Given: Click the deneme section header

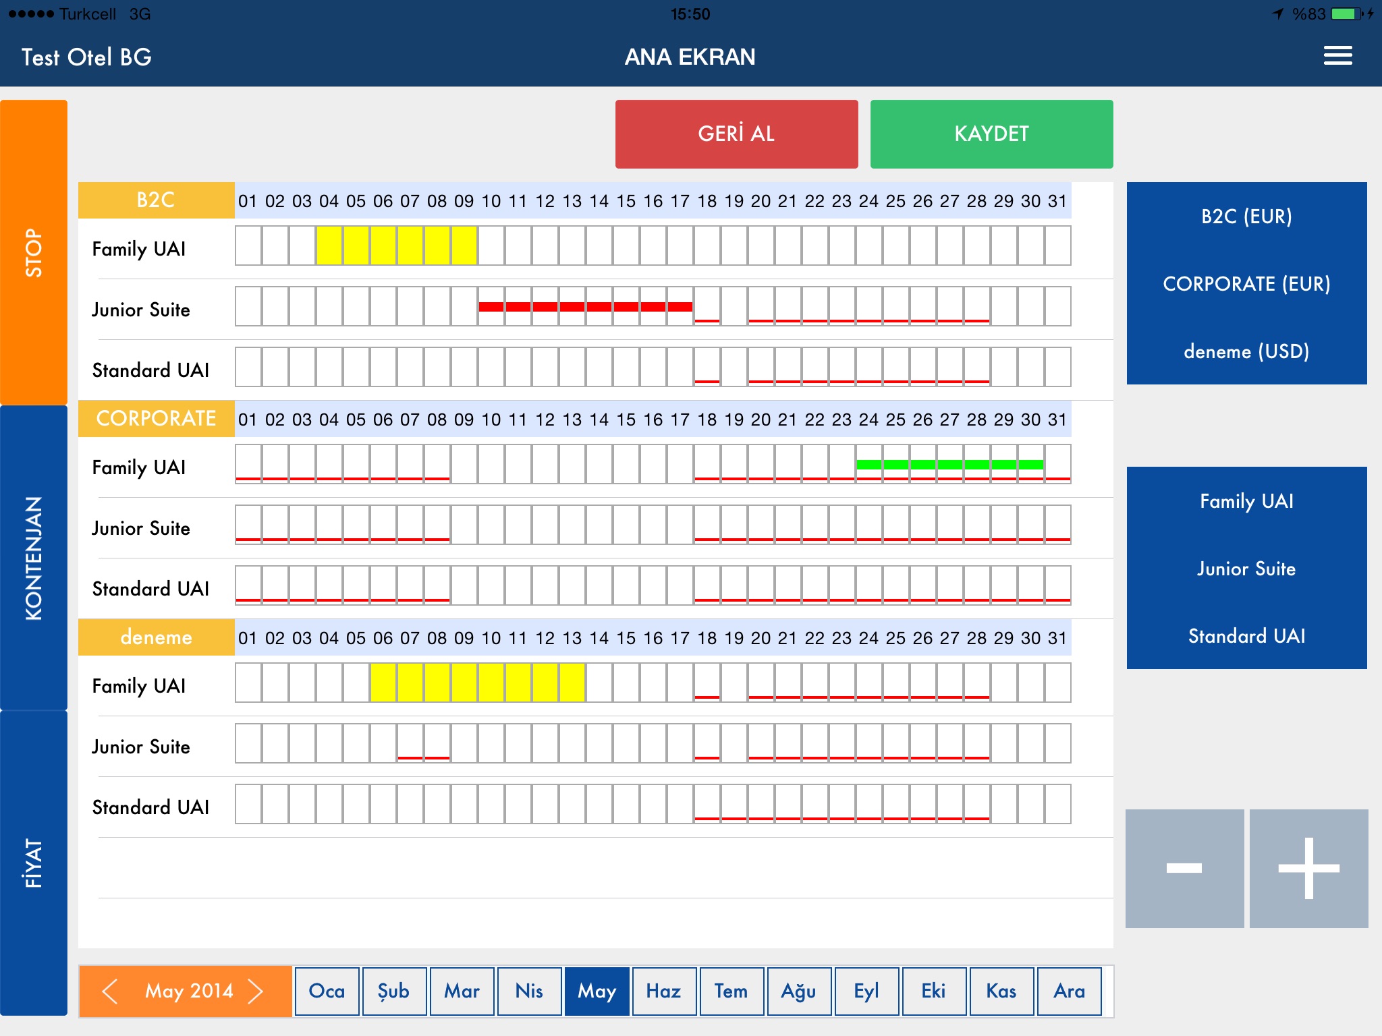Looking at the screenshot, I should 156,637.
